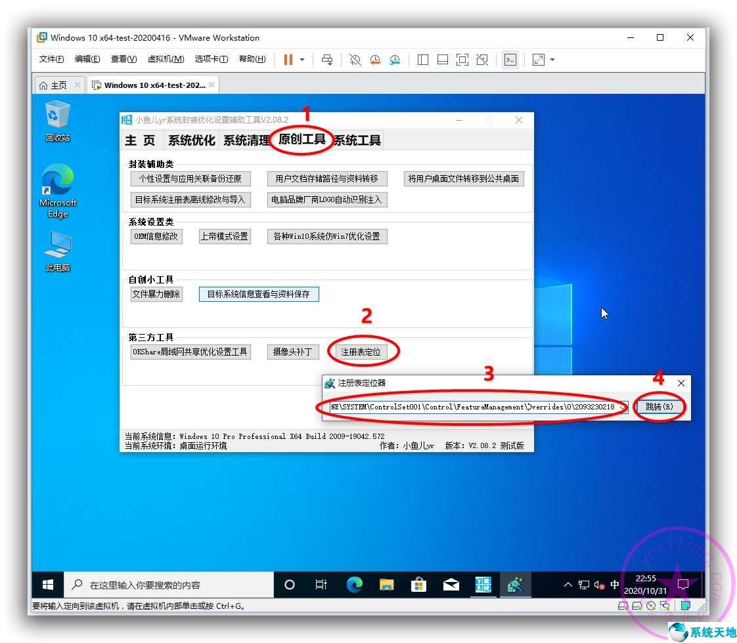Open the 原创工具 tab

coord(301,140)
